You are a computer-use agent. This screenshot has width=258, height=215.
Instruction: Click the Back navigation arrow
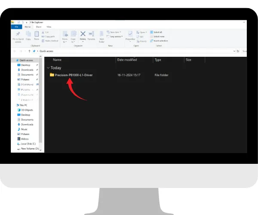point(15,51)
